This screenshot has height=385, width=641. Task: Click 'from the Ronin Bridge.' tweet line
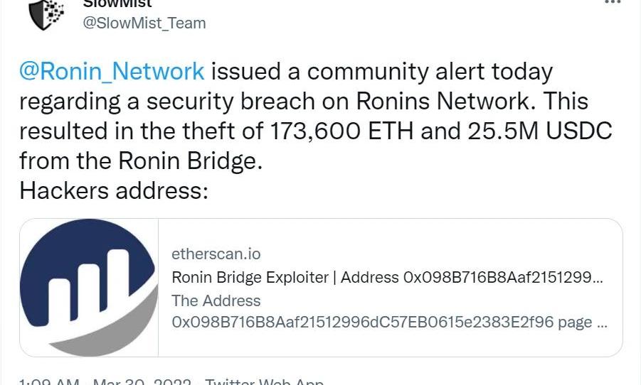click(141, 161)
